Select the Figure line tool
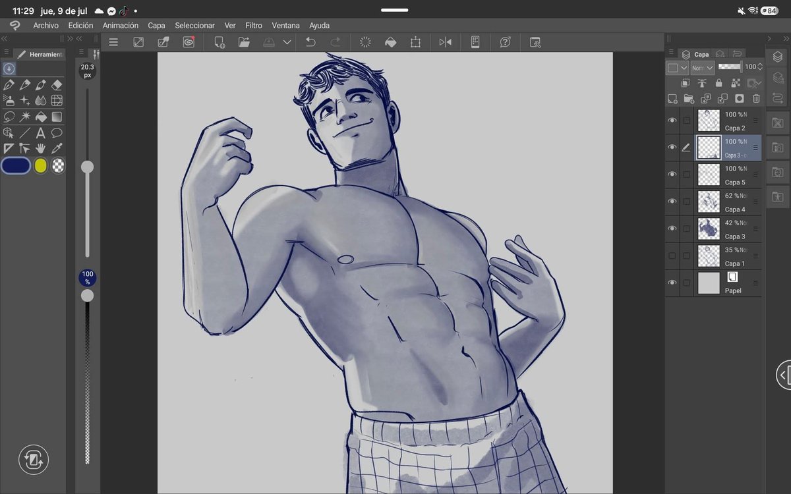This screenshot has width=791, height=494. [x=25, y=132]
